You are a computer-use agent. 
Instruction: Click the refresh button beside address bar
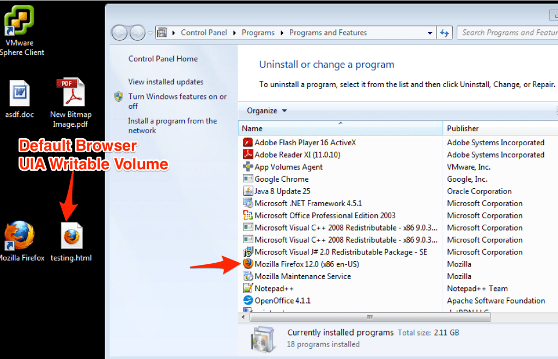[x=445, y=33]
